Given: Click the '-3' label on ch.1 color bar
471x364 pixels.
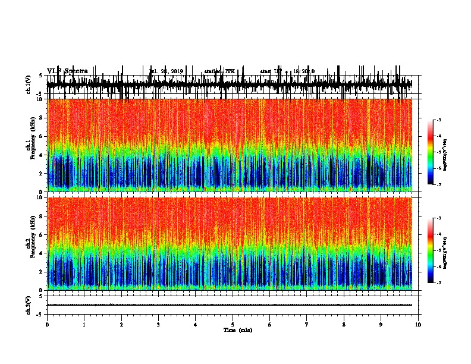Looking at the screenshot, I should (x=438, y=120).
